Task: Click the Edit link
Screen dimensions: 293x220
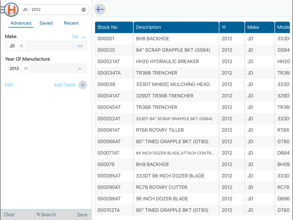Action: point(9,84)
